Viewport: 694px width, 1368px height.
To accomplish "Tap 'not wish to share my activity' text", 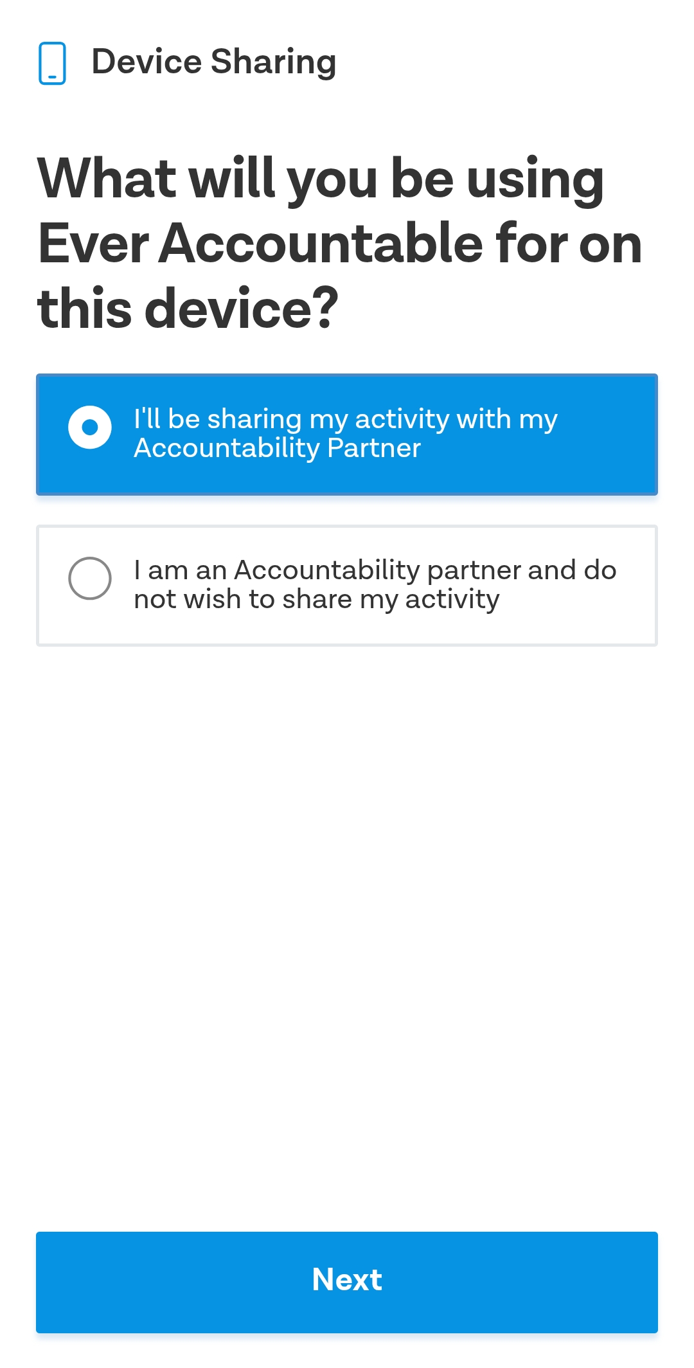I will pos(316,599).
